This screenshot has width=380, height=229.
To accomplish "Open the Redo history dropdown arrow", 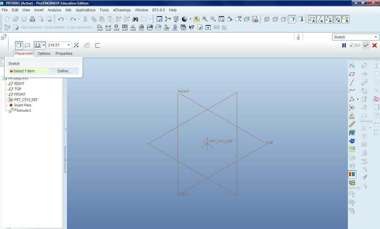I will [x=79, y=19].
